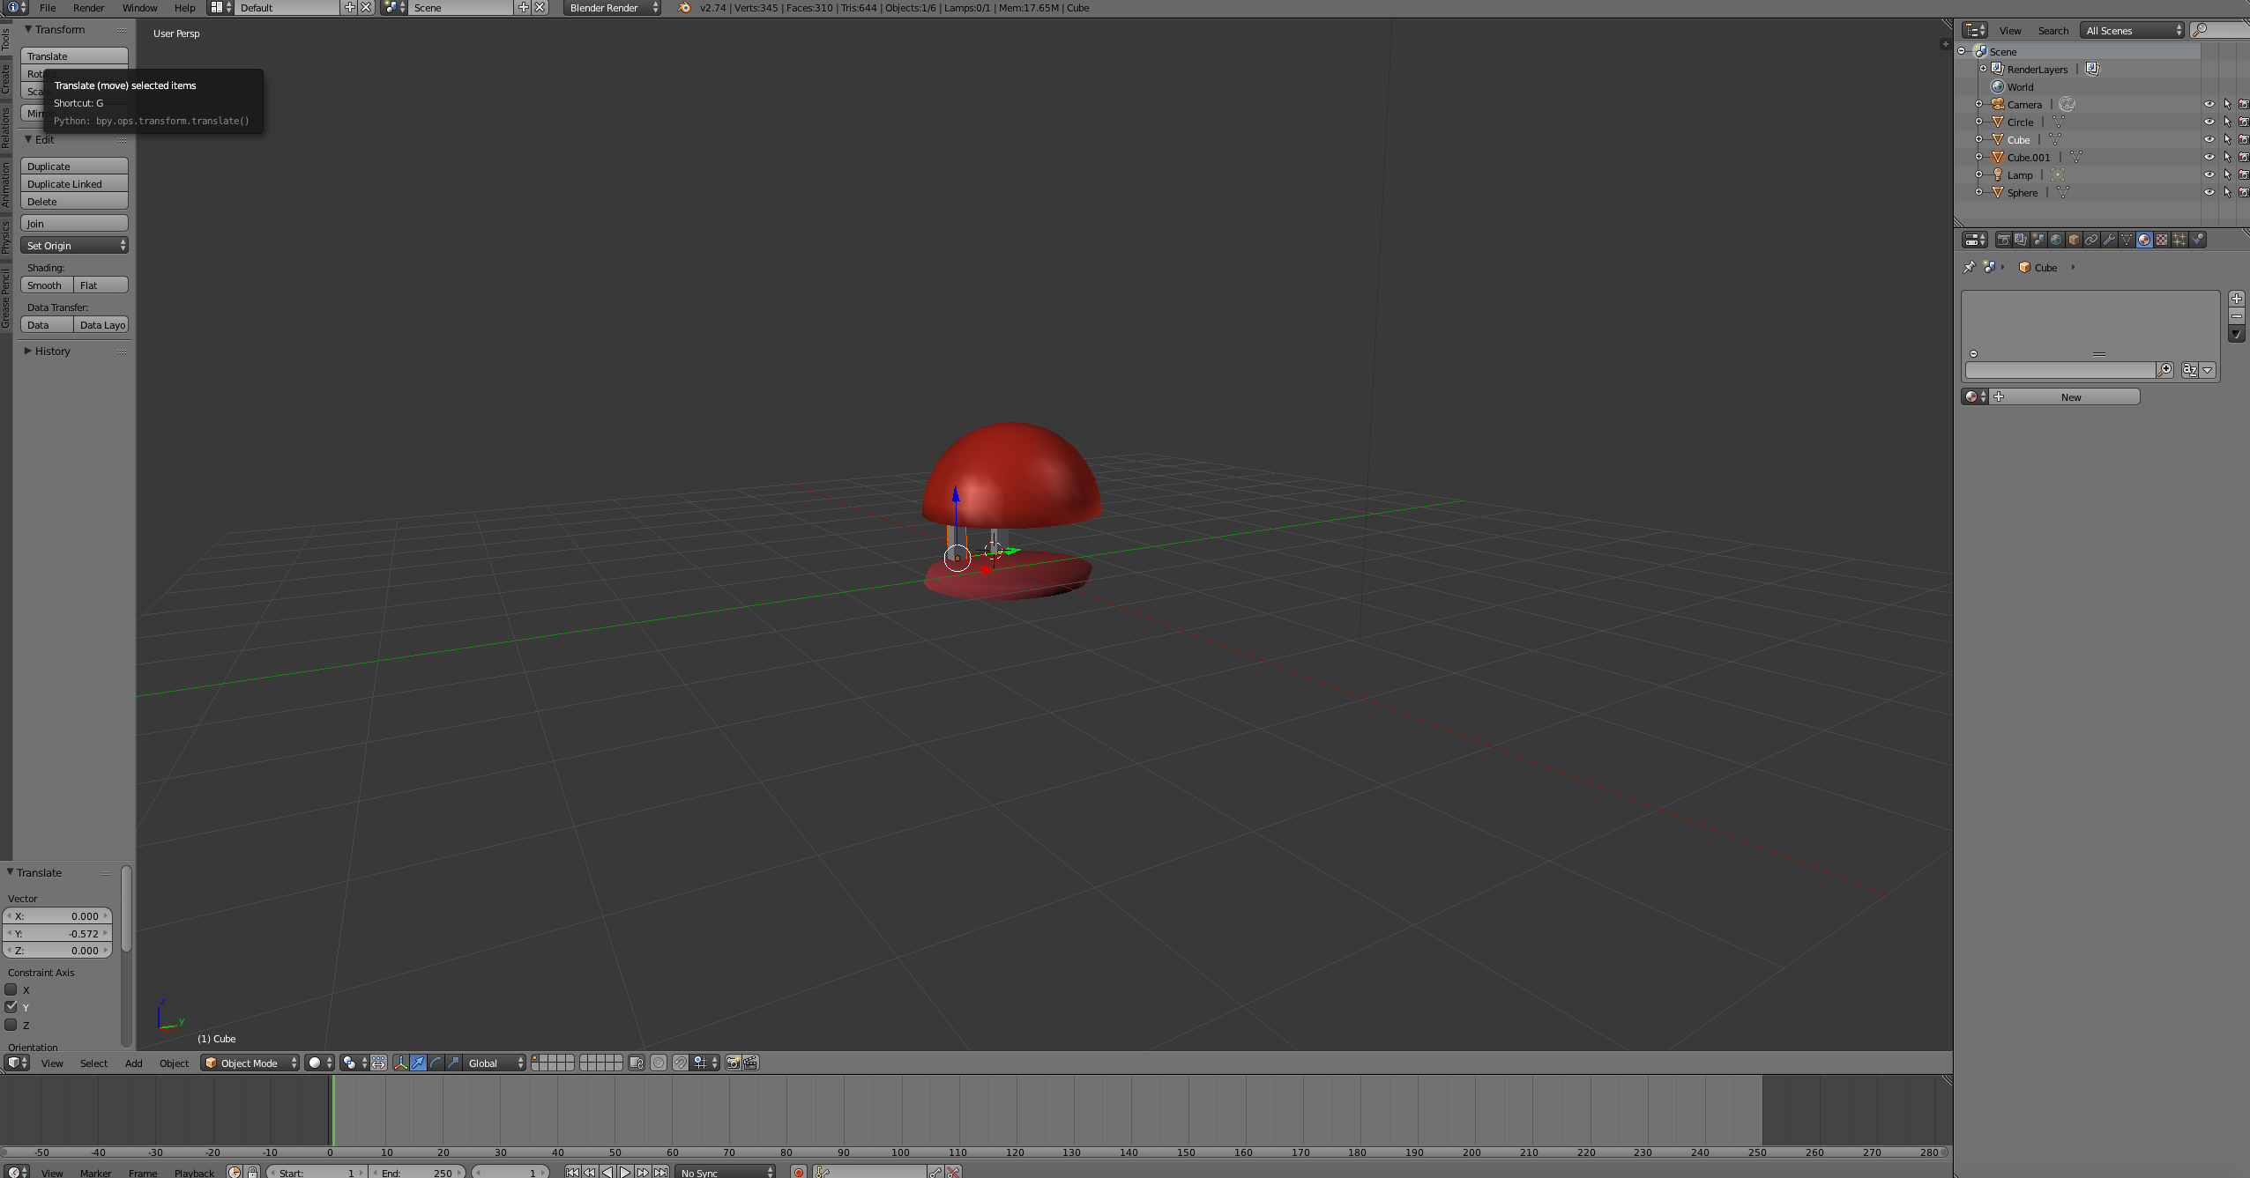This screenshot has height=1178, width=2250.
Task: Open the Mesh Data triangle tab icon
Action: coord(2127,240)
